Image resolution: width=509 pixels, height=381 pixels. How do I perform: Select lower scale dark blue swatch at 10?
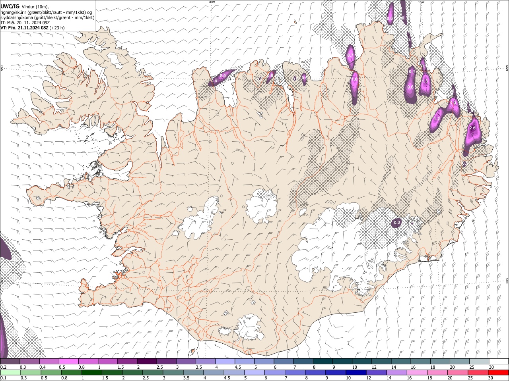click(356, 372)
